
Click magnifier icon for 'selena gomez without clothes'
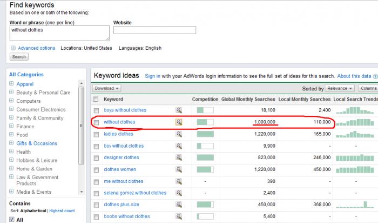point(179,193)
